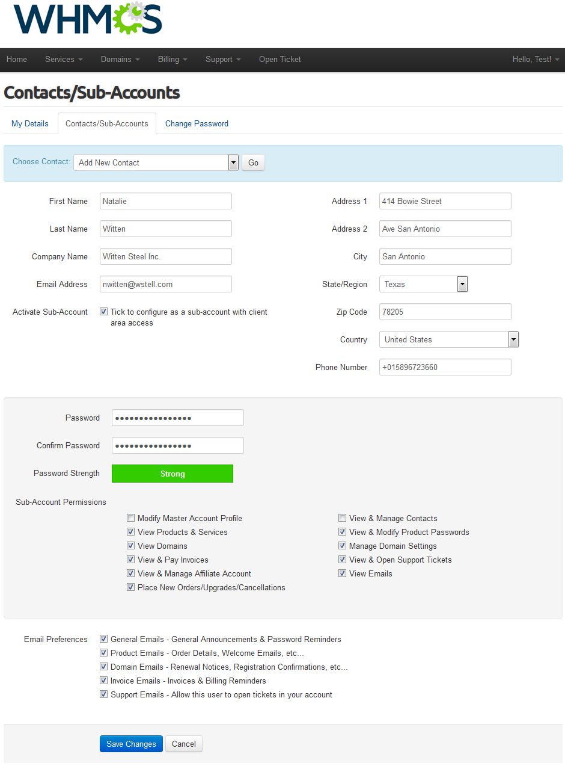Toggle View & Modify Product Passwords permission

coord(342,532)
